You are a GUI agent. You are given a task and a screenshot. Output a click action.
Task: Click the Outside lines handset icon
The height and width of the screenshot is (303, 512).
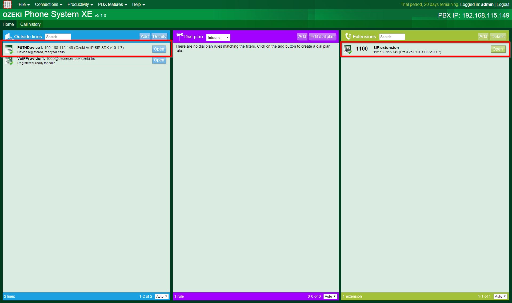(x=9, y=36)
